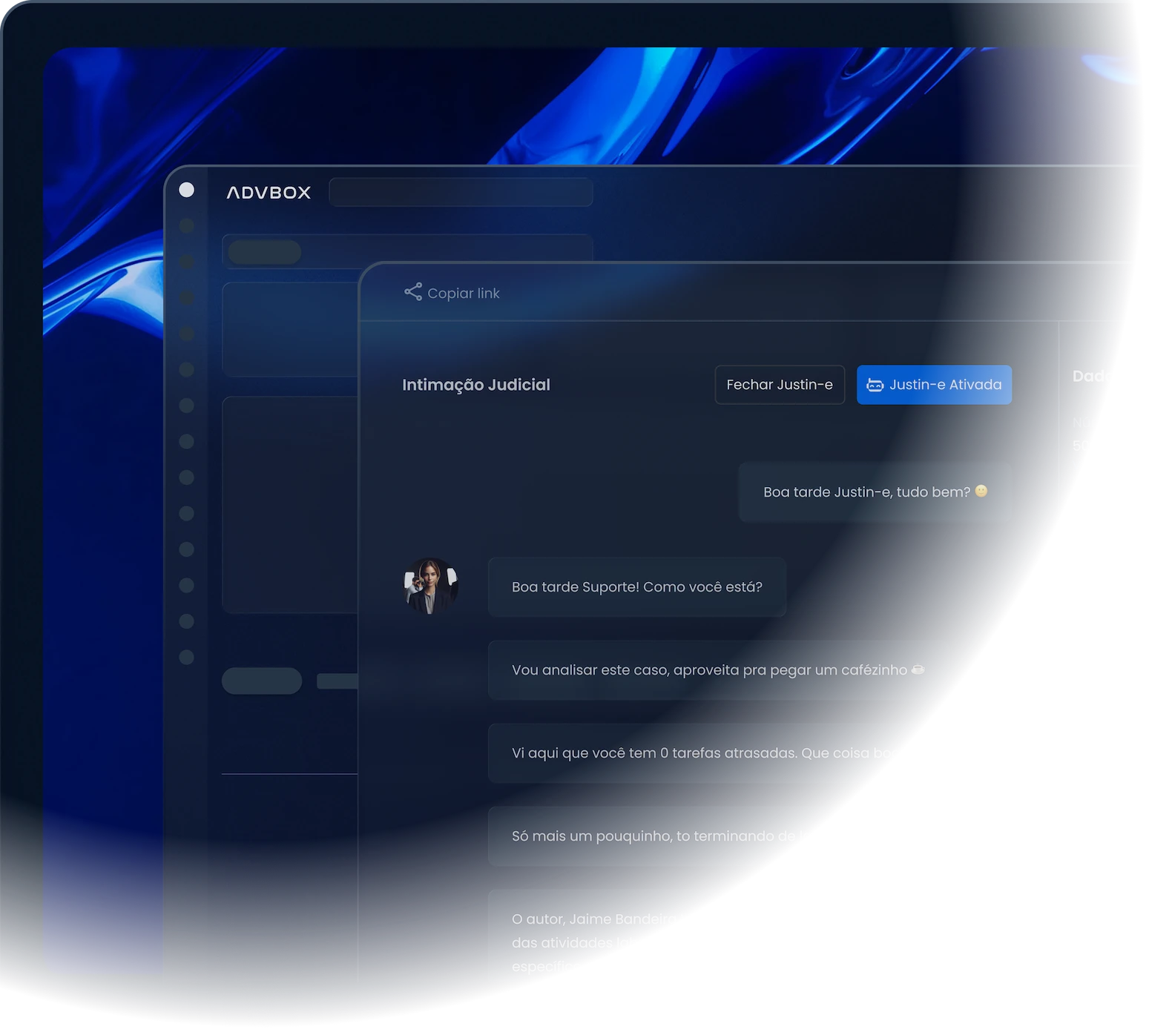Click the coffee cup emoji in the message
Screen dimensions: 1172x1035
click(918, 669)
